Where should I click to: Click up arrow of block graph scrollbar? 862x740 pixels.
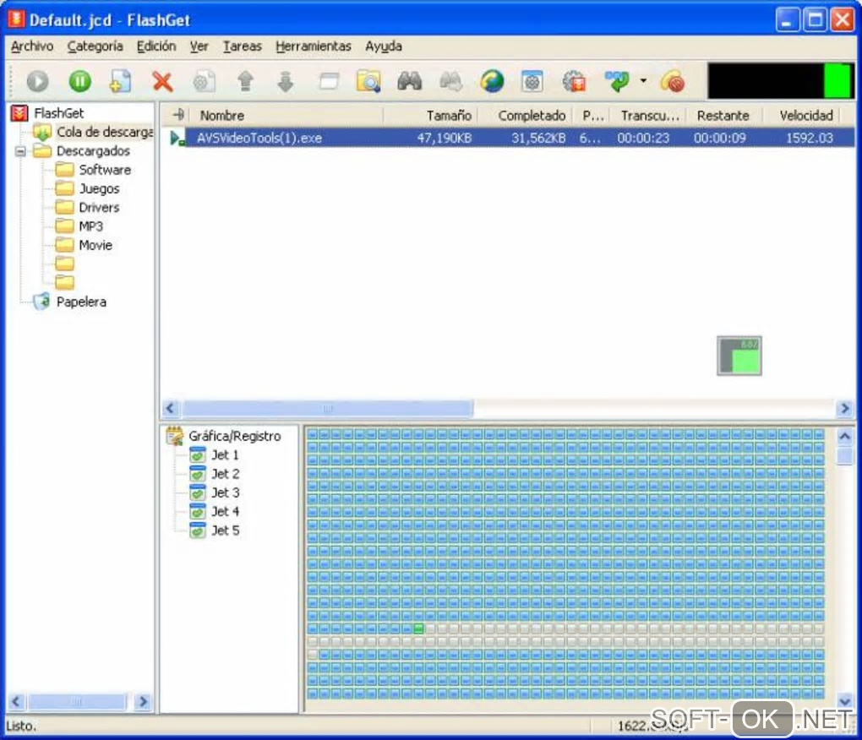(845, 436)
